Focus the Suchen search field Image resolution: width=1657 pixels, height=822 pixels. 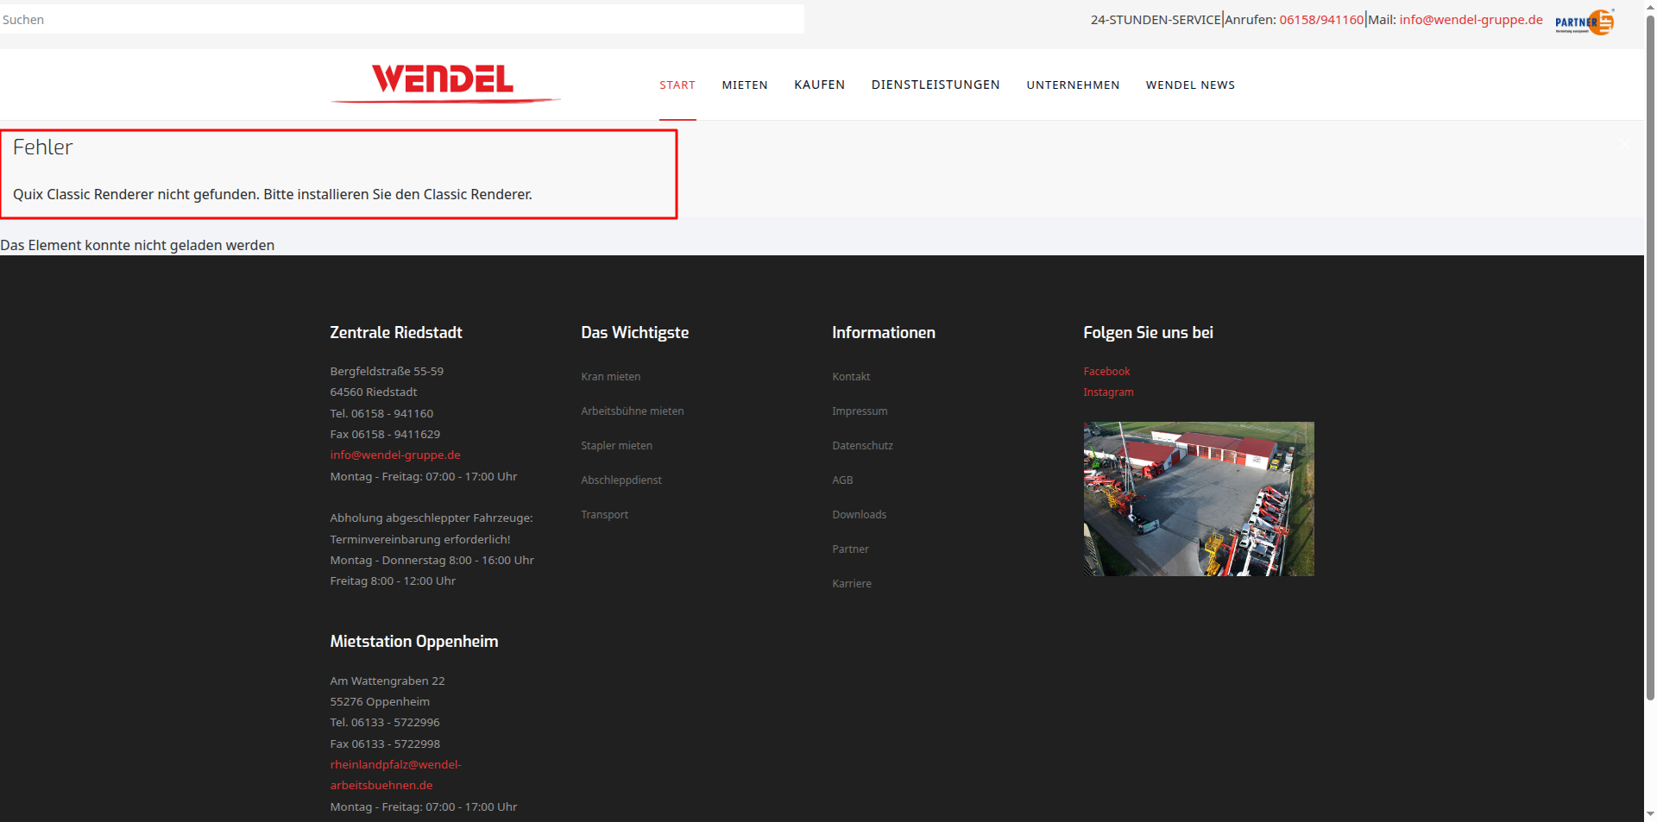pyautogui.click(x=401, y=19)
